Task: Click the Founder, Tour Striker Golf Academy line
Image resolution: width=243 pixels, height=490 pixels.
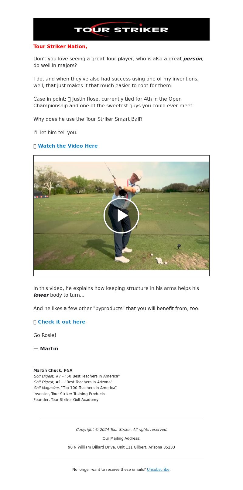Action: pyautogui.click(x=66, y=400)
